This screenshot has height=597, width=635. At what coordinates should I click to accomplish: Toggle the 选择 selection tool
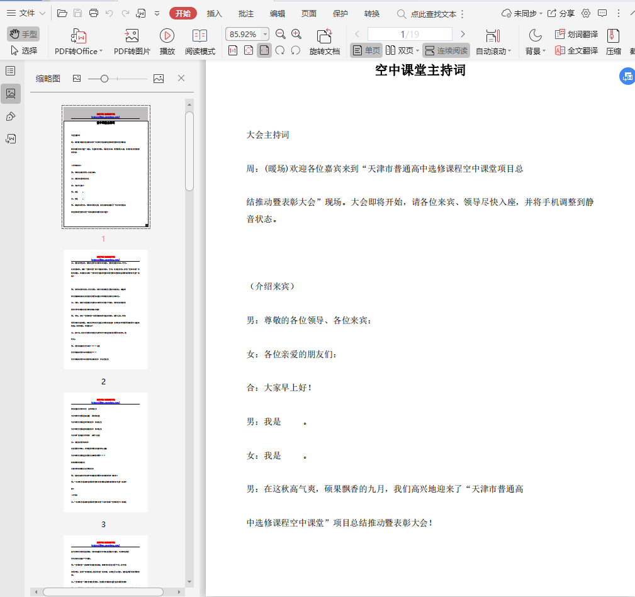click(23, 50)
